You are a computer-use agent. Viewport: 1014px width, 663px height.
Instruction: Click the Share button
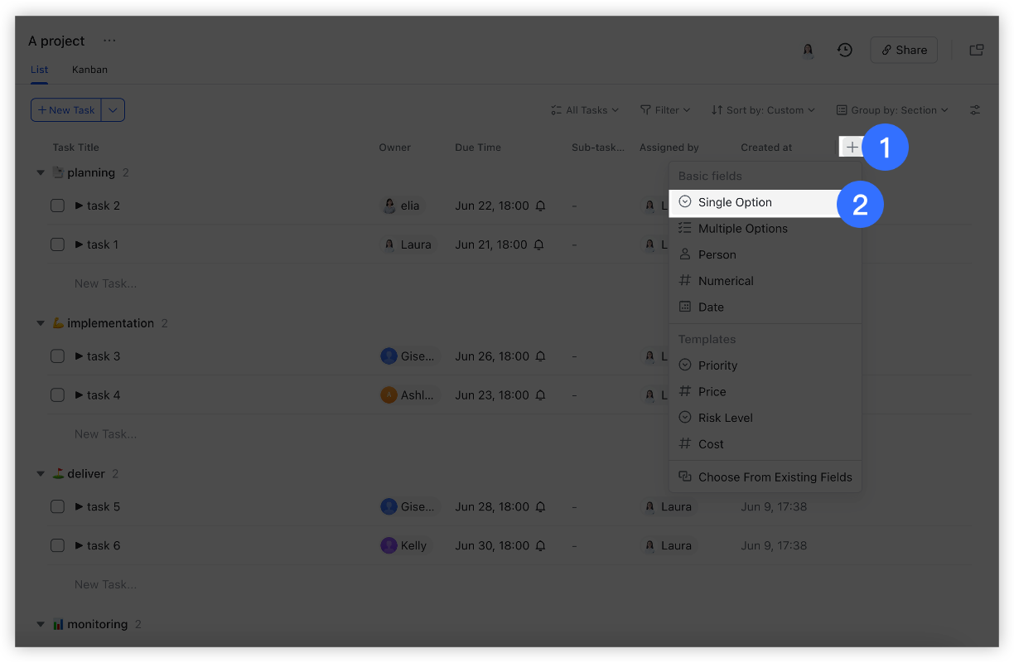903,50
